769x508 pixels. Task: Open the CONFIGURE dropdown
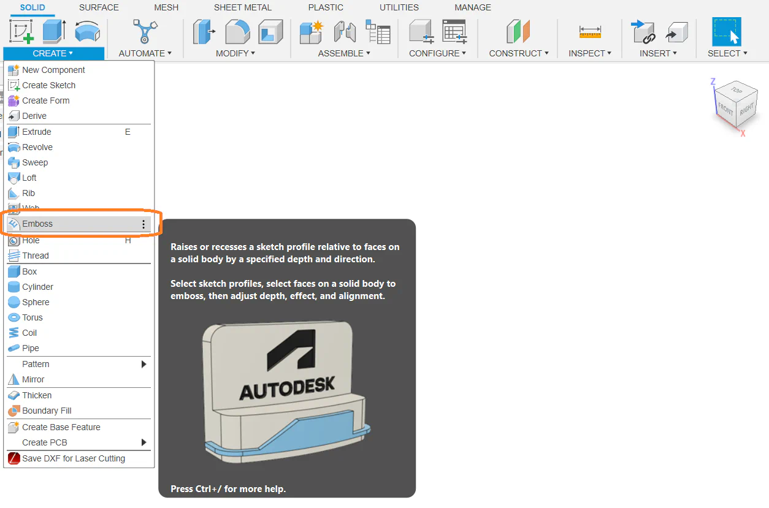(x=438, y=53)
